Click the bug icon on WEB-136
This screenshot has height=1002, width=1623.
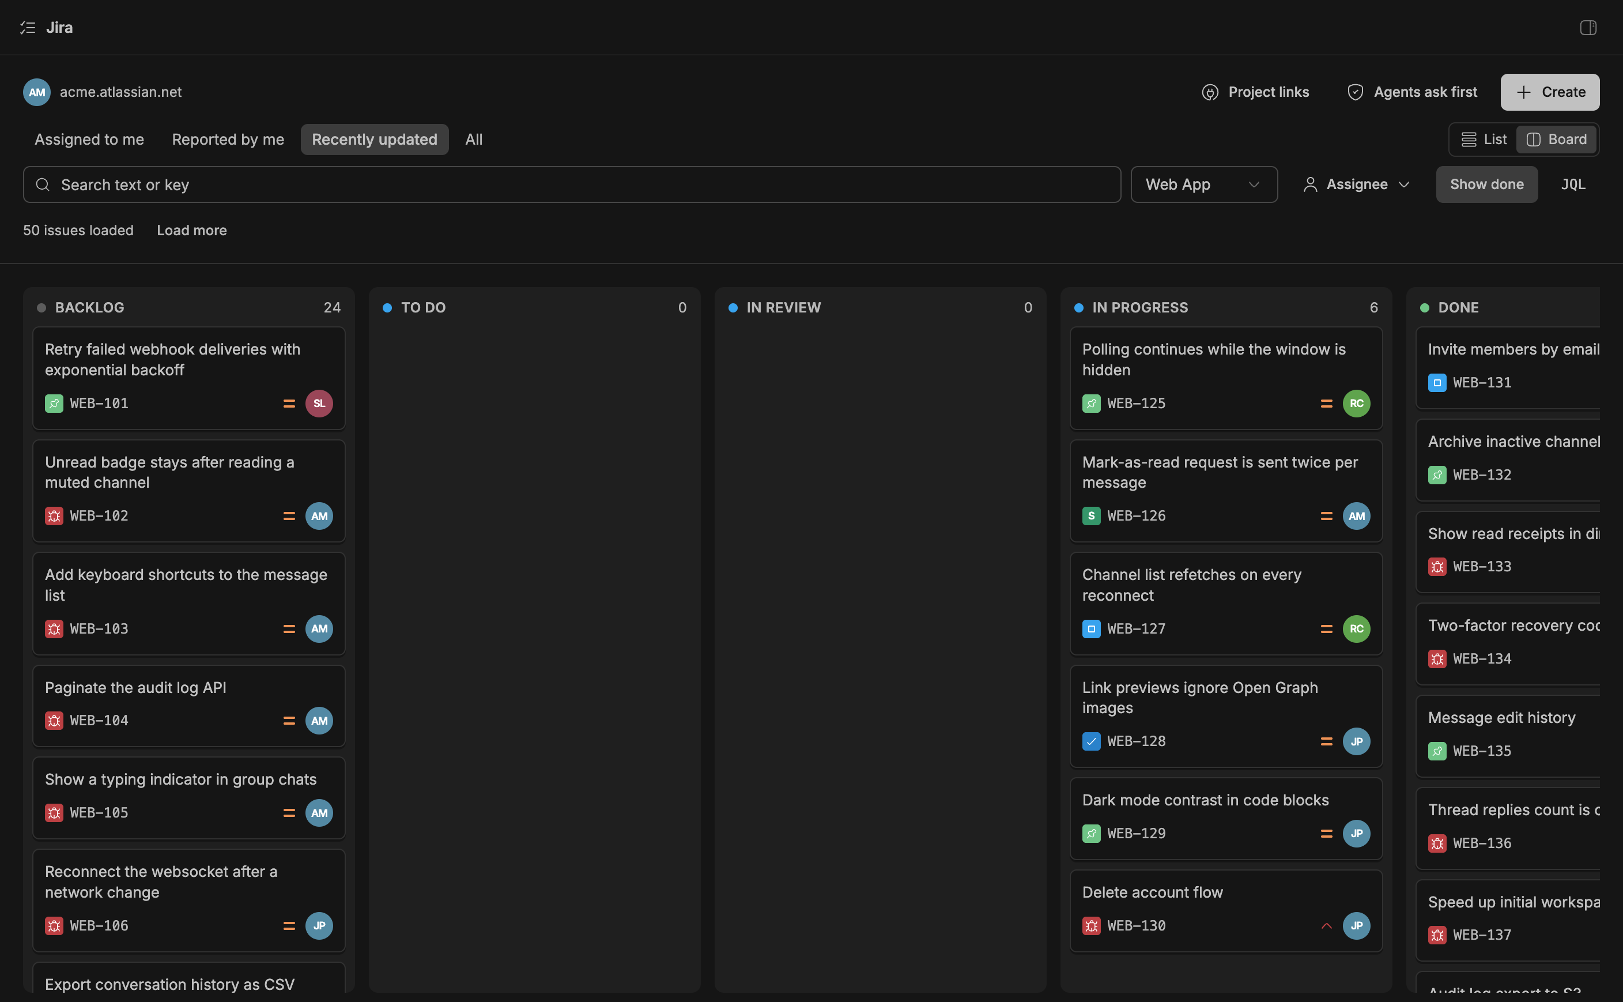1437,843
